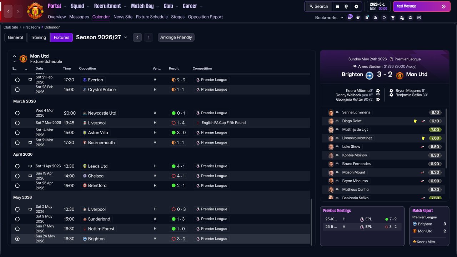The image size is (457, 257).
Task: Open the Season 2026/27 selector dropdown
Action: (102, 37)
